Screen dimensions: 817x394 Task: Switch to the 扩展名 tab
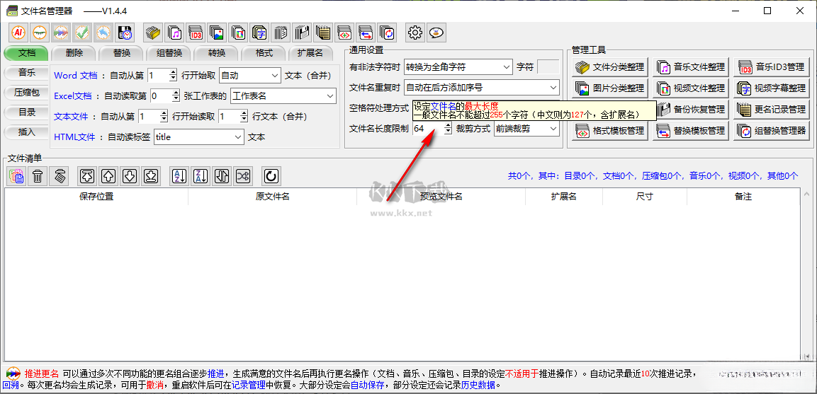pos(311,53)
